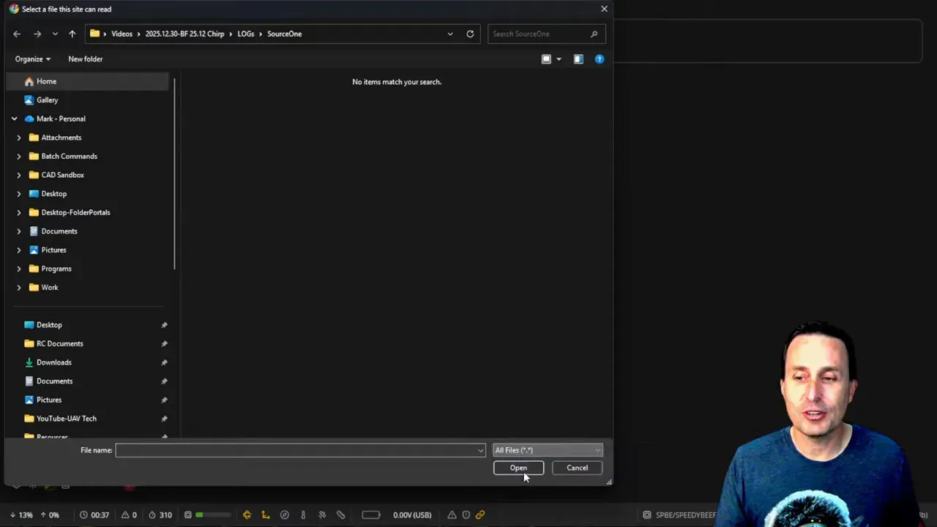Open the Organize menu

33,59
